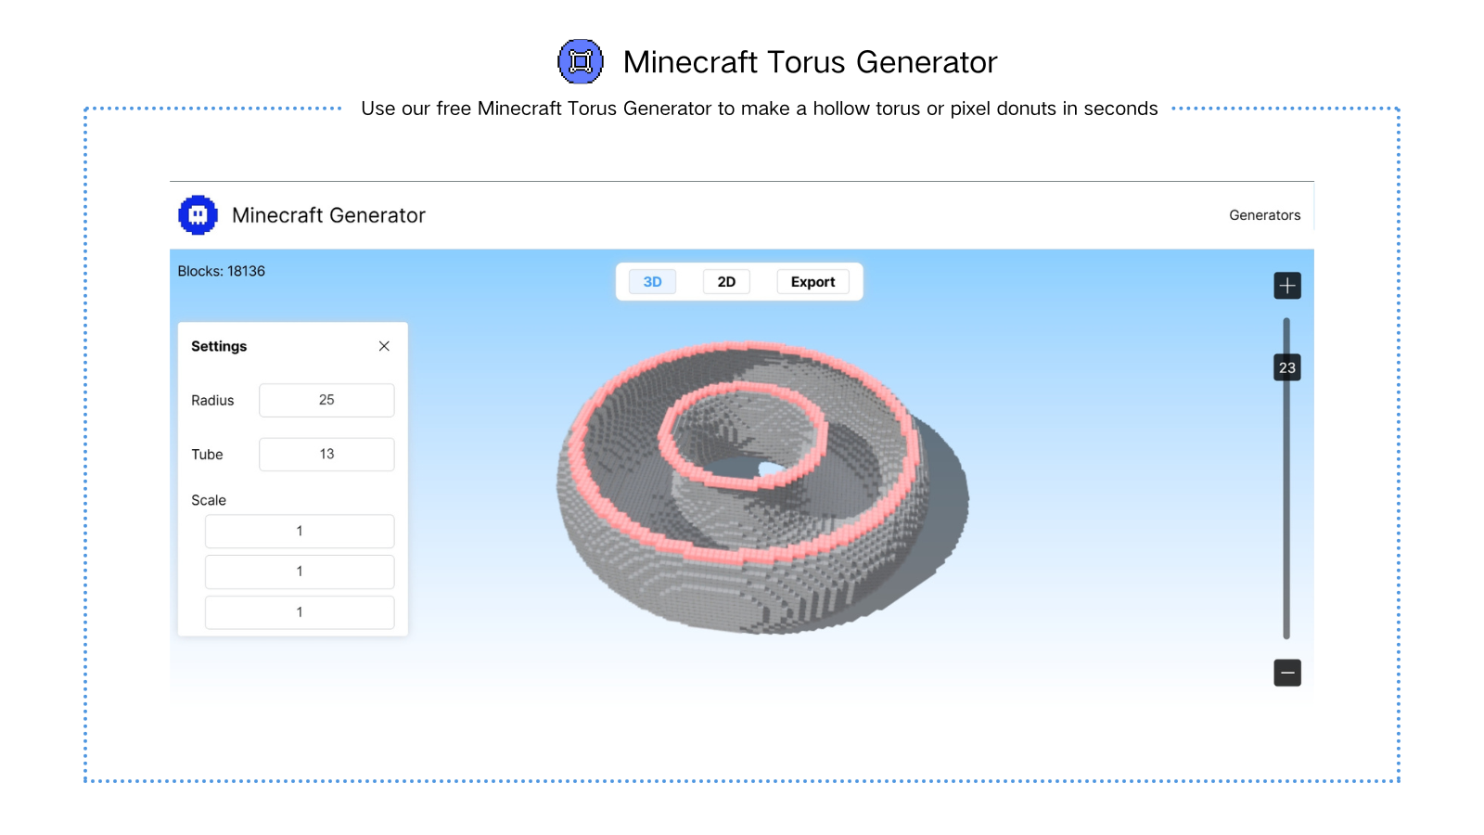
Task: Click the Tube input field
Action: (326, 455)
